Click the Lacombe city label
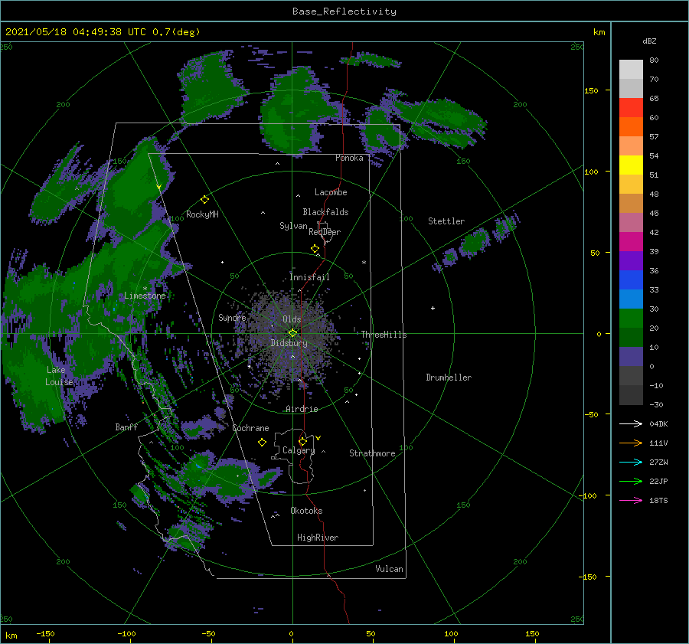The height and width of the screenshot is (644, 689). (331, 192)
